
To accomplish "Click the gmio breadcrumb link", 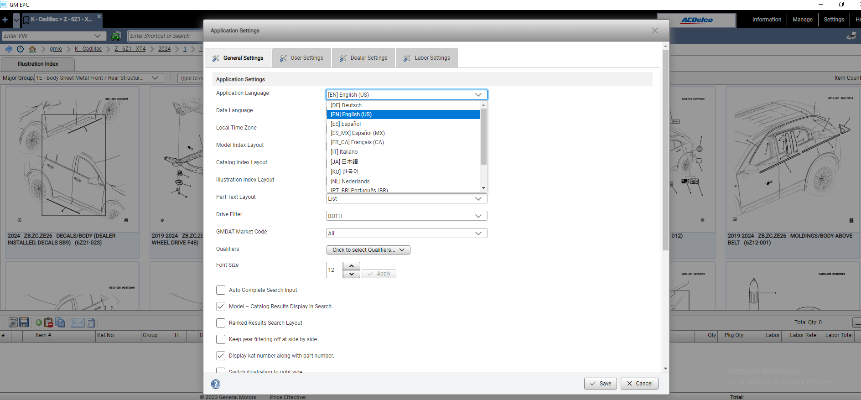I will click(56, 49).
